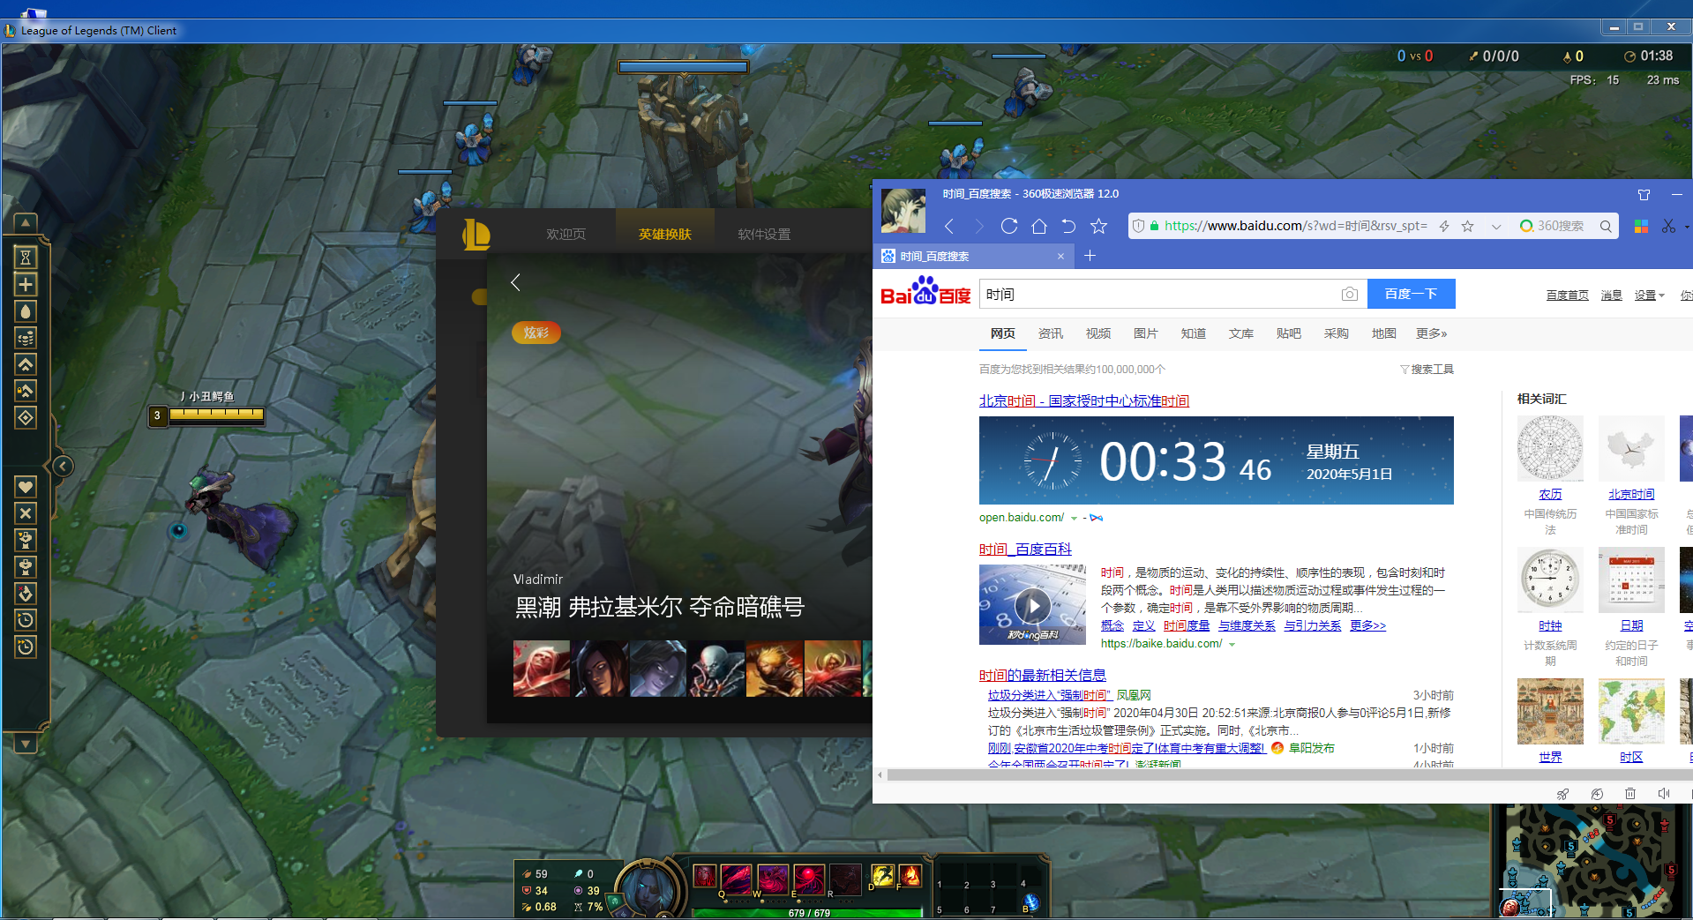
Task: Click the heart icon in the left panel
Action: tap(26, 486)
